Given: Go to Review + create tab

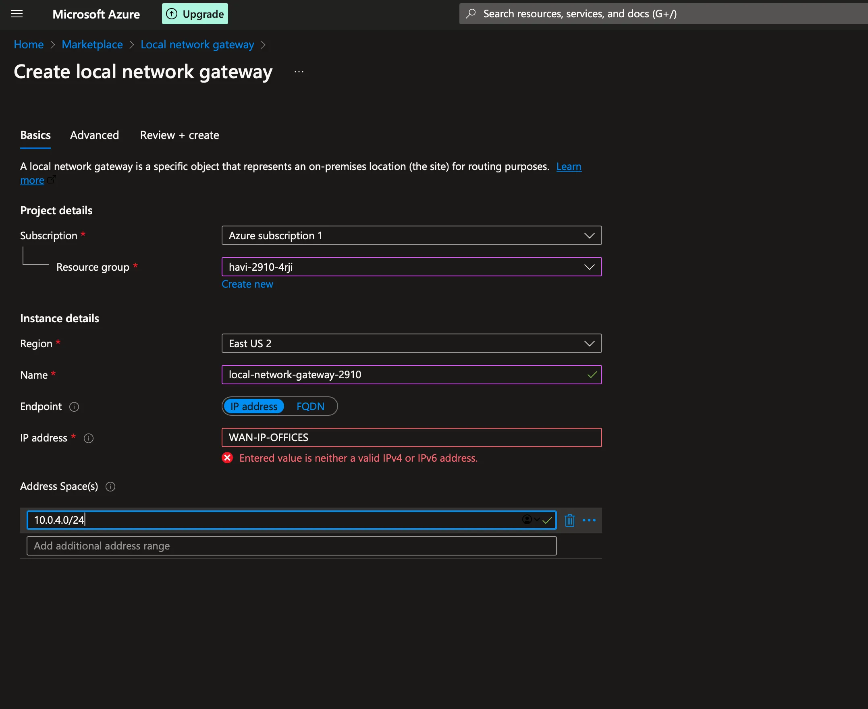Looking at the screenshot, I should (179, 135).
